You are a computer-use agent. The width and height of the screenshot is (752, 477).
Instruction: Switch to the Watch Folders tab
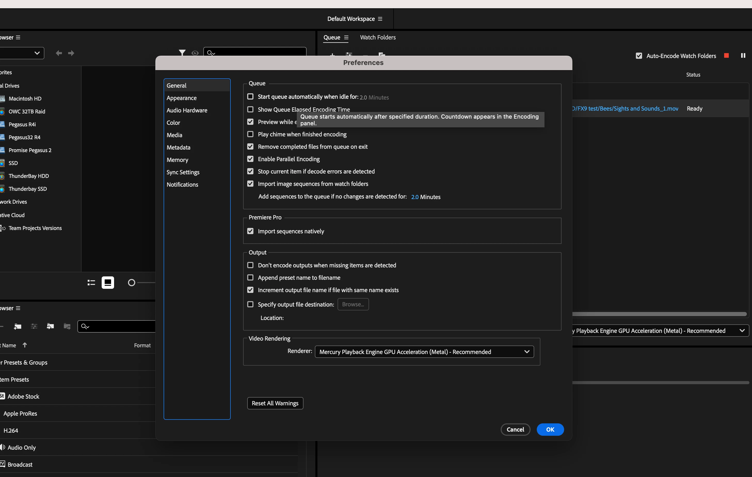click(378, 37)
